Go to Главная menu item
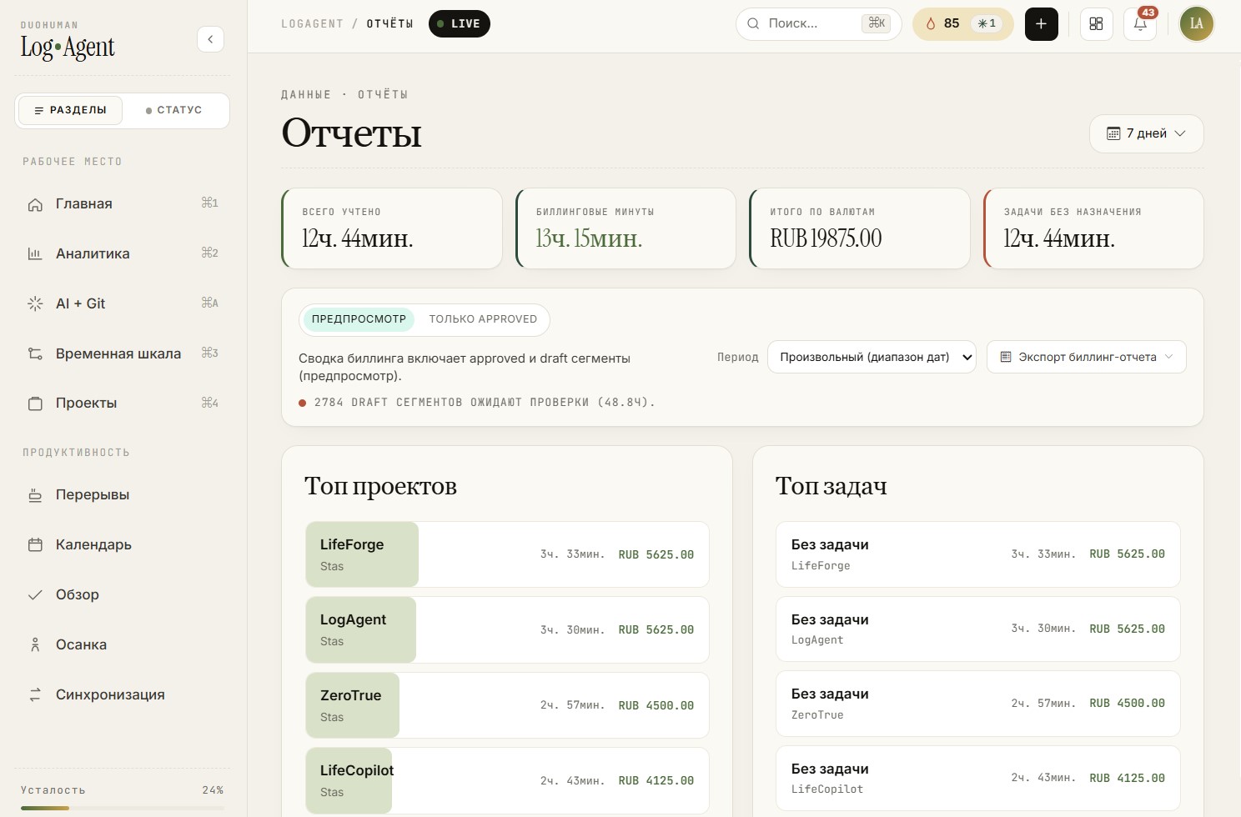This screenshot has height=817, width=1241. [123, 204]
